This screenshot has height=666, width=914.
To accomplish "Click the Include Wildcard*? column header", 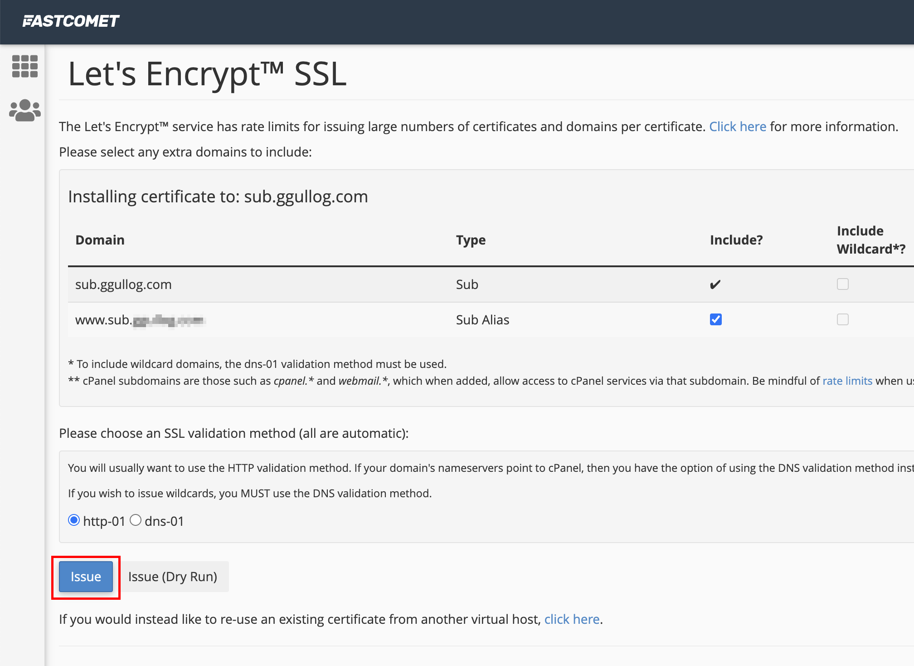I will click(870, 240).
